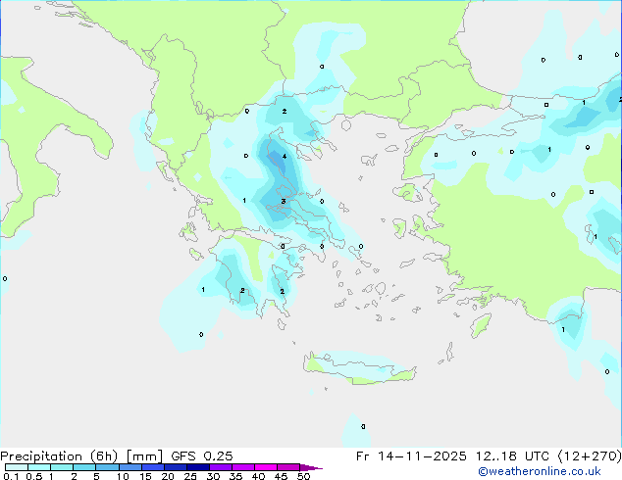Click the '4' precipitation value on map
This screenshot has height=480, width=622.
285,157
